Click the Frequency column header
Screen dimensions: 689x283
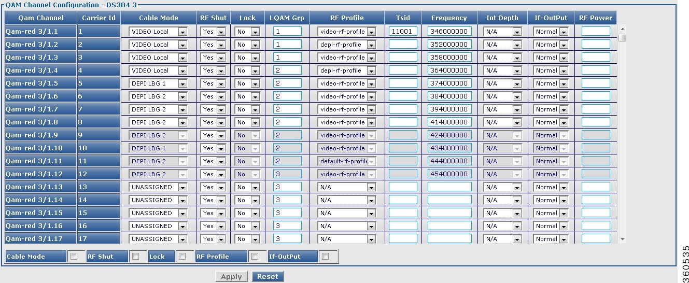pyautogui.click(x=449, y=18)
